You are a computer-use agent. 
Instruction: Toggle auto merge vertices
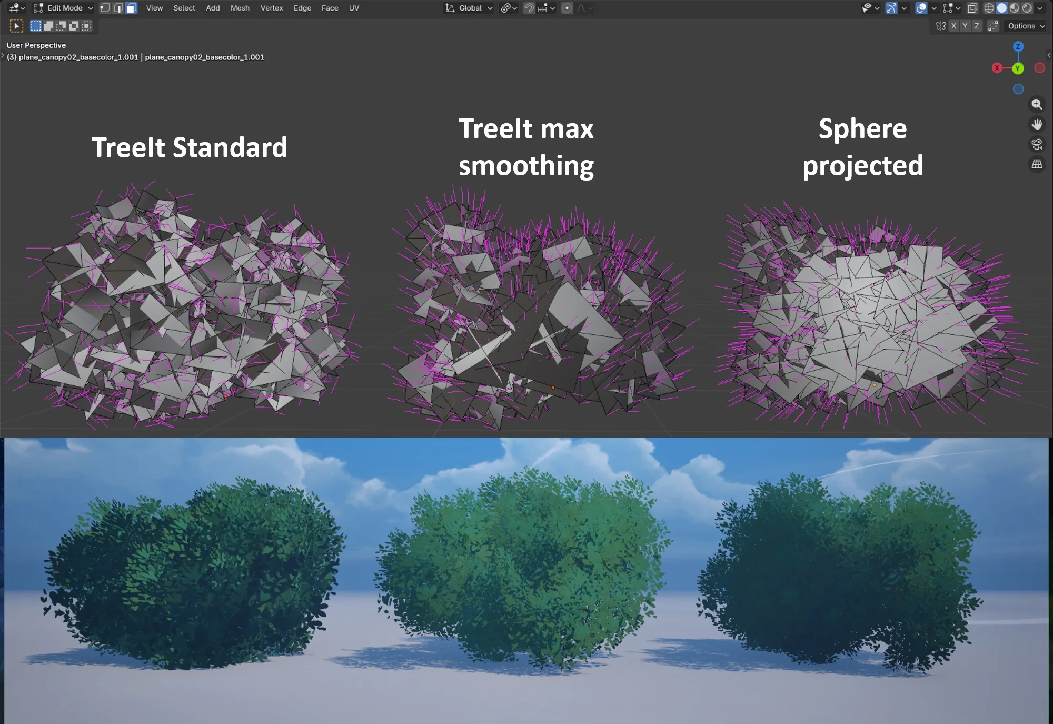tap(993, 26)
